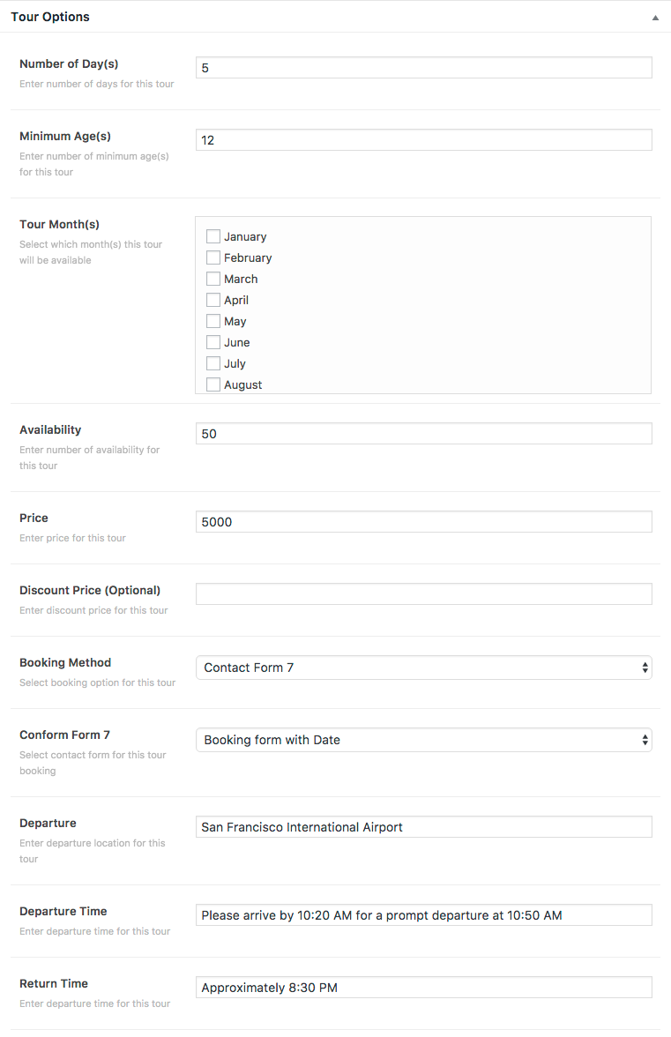Tick the February checkbox
Viewport: 671px width, 1037px height.
(212, 257)
